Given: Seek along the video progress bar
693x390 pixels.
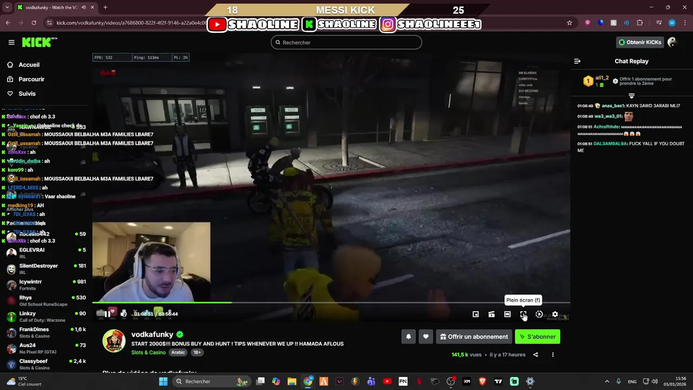Looking at the screenshot, I should [331, 302].
